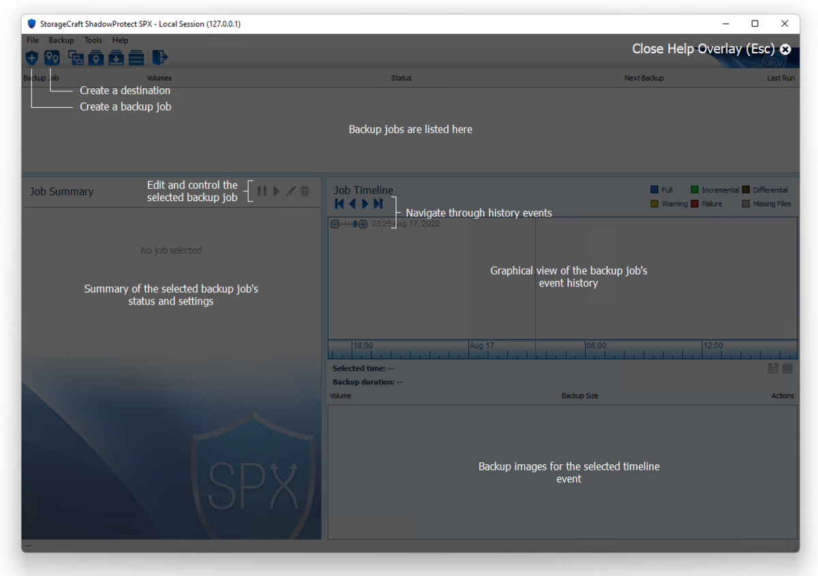
Task: Click the Create a destination pins icon
Action: [x=52, y=58]
